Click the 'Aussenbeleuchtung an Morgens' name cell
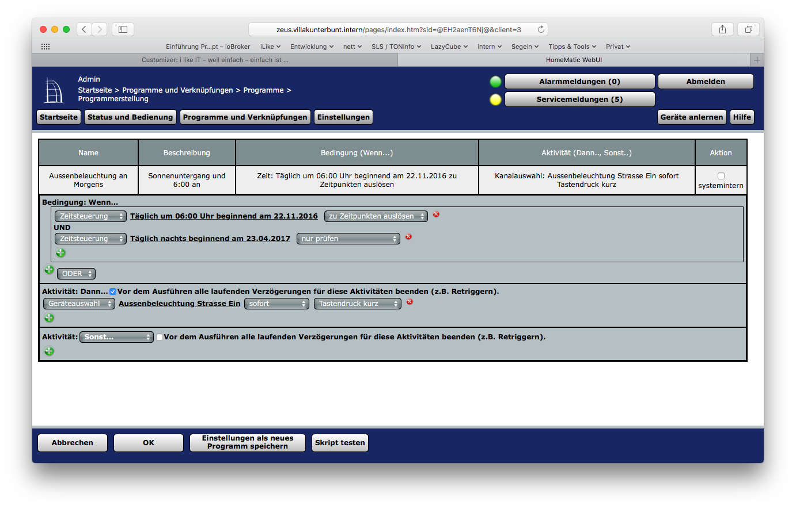 (x=88, y=180)
